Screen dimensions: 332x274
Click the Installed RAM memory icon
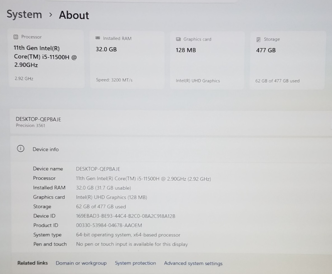click(x=97, y=38)
